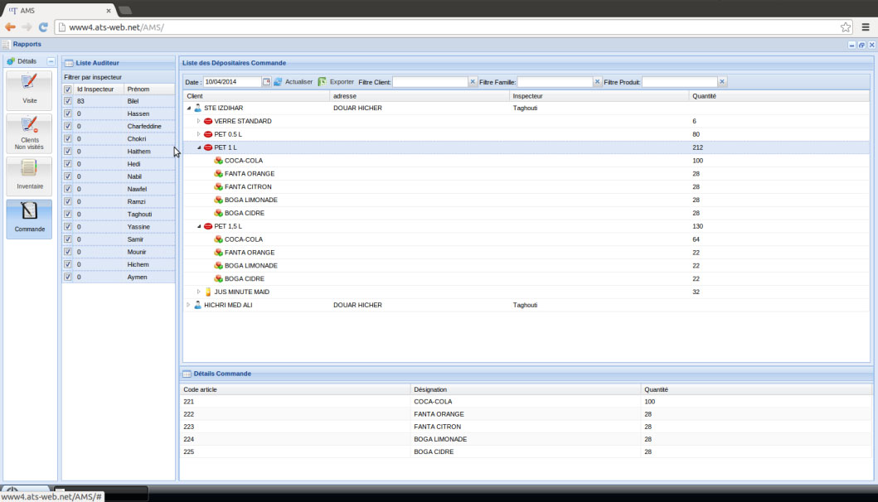The width and height of the screenshot is (878, 502).
Task: Expand the HICHRI MED ALI client node
Action: (x=188, y=305)
